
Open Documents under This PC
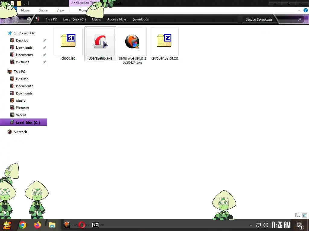tap(24, 86)
